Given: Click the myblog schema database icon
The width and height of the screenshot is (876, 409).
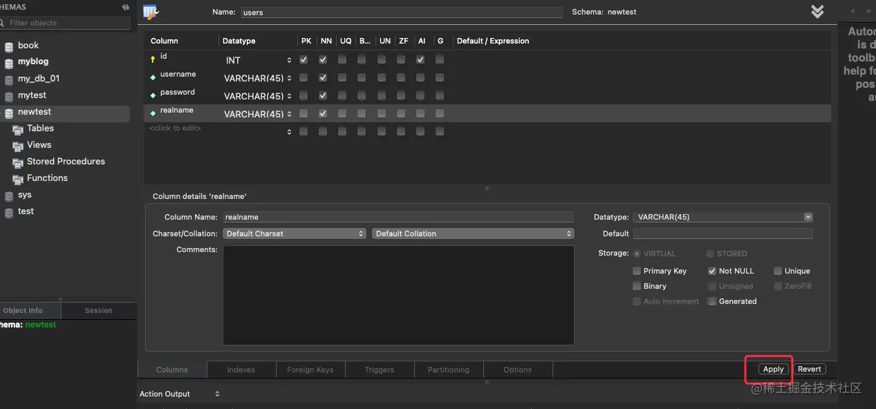Looking at the screenshot, I should point(9,64).
